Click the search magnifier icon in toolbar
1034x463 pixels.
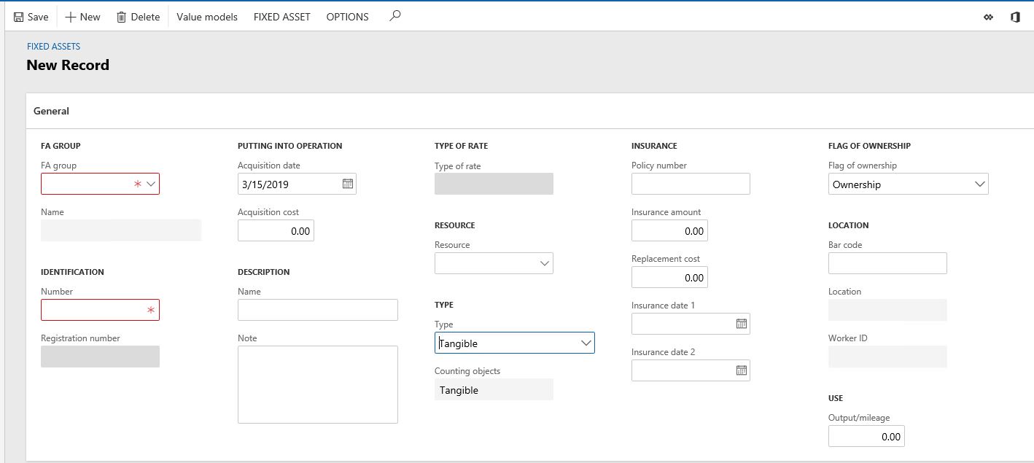(394, 16)
